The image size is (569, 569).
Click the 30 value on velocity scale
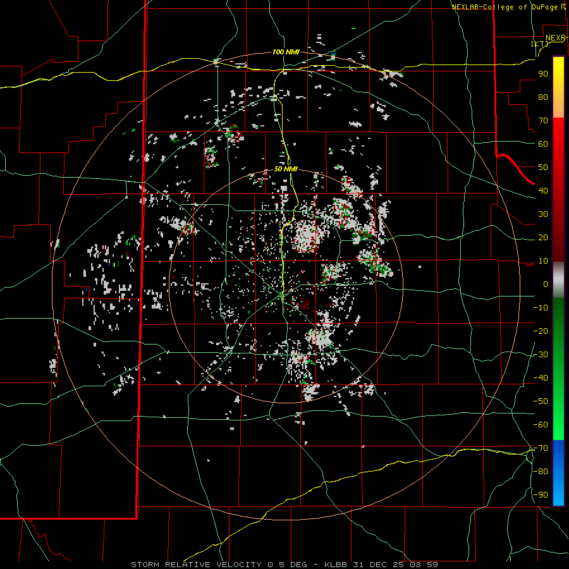click(543, 214)
